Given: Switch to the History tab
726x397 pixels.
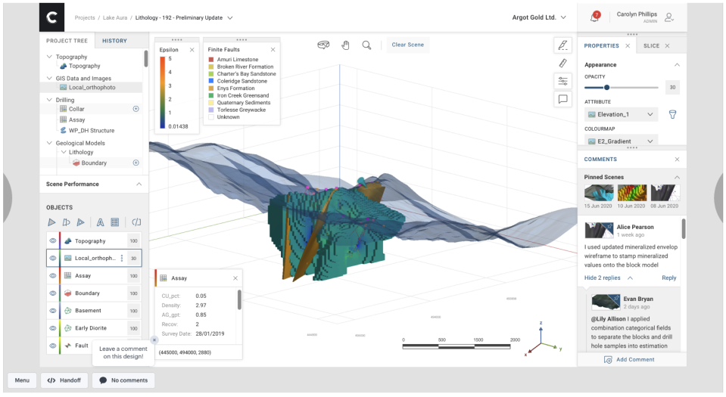Looking at the screenshot, I should click(114, 41).
